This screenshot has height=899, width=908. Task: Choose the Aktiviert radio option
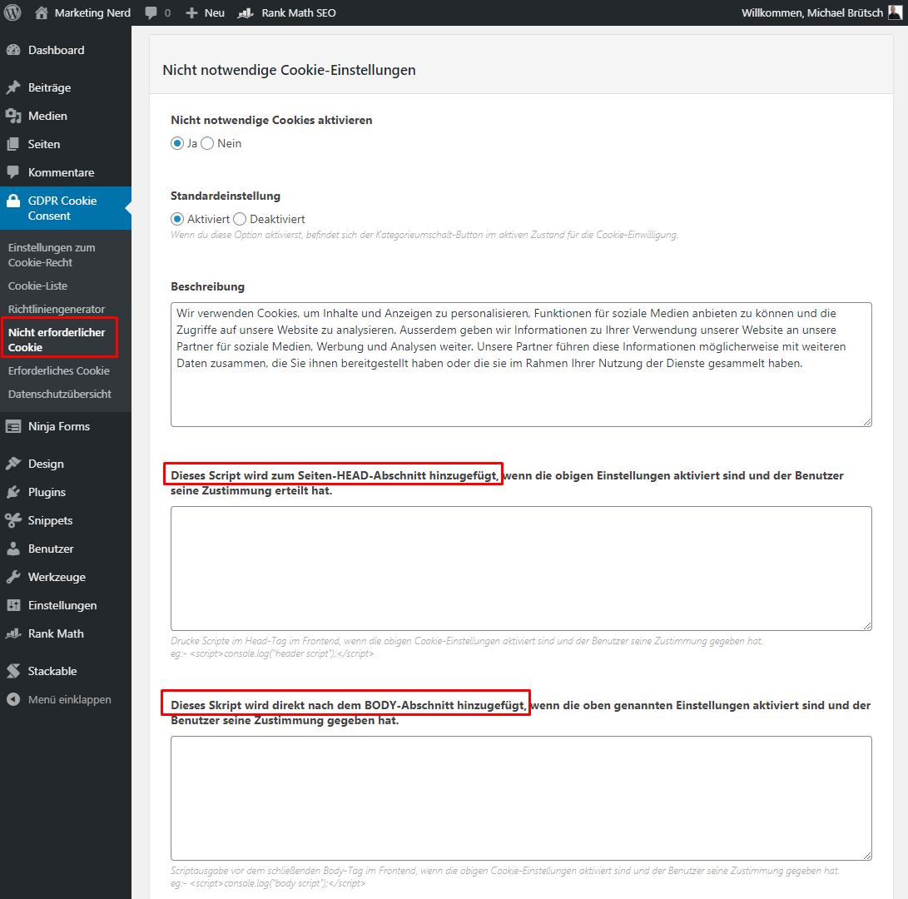click(177, 220)
